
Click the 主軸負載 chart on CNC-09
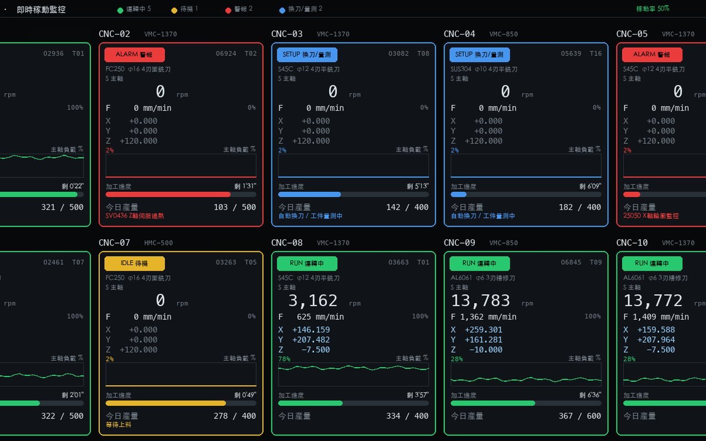coord(526,374)
